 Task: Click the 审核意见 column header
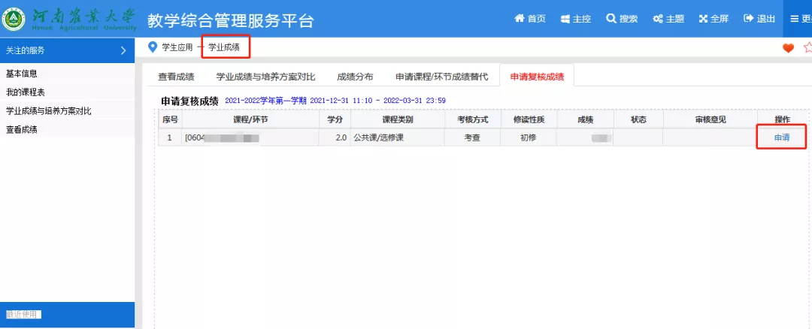(x=710, y=119)
